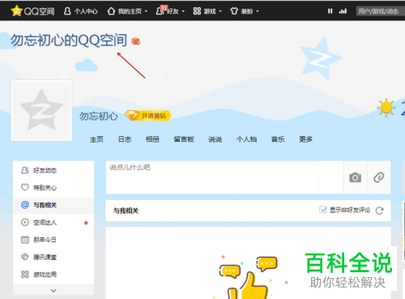Click the 与我相关 panel heading

coord(126,211)
